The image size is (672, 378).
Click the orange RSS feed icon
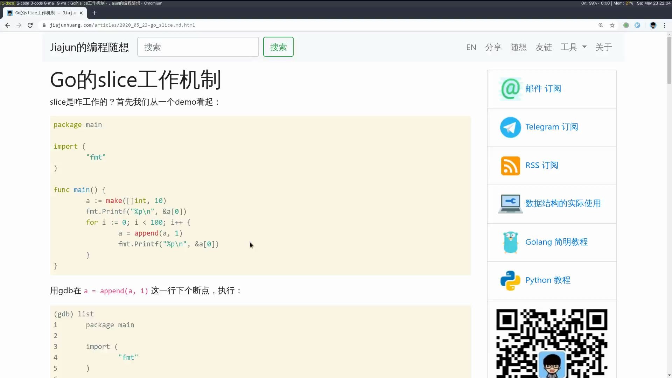(510, 166)
